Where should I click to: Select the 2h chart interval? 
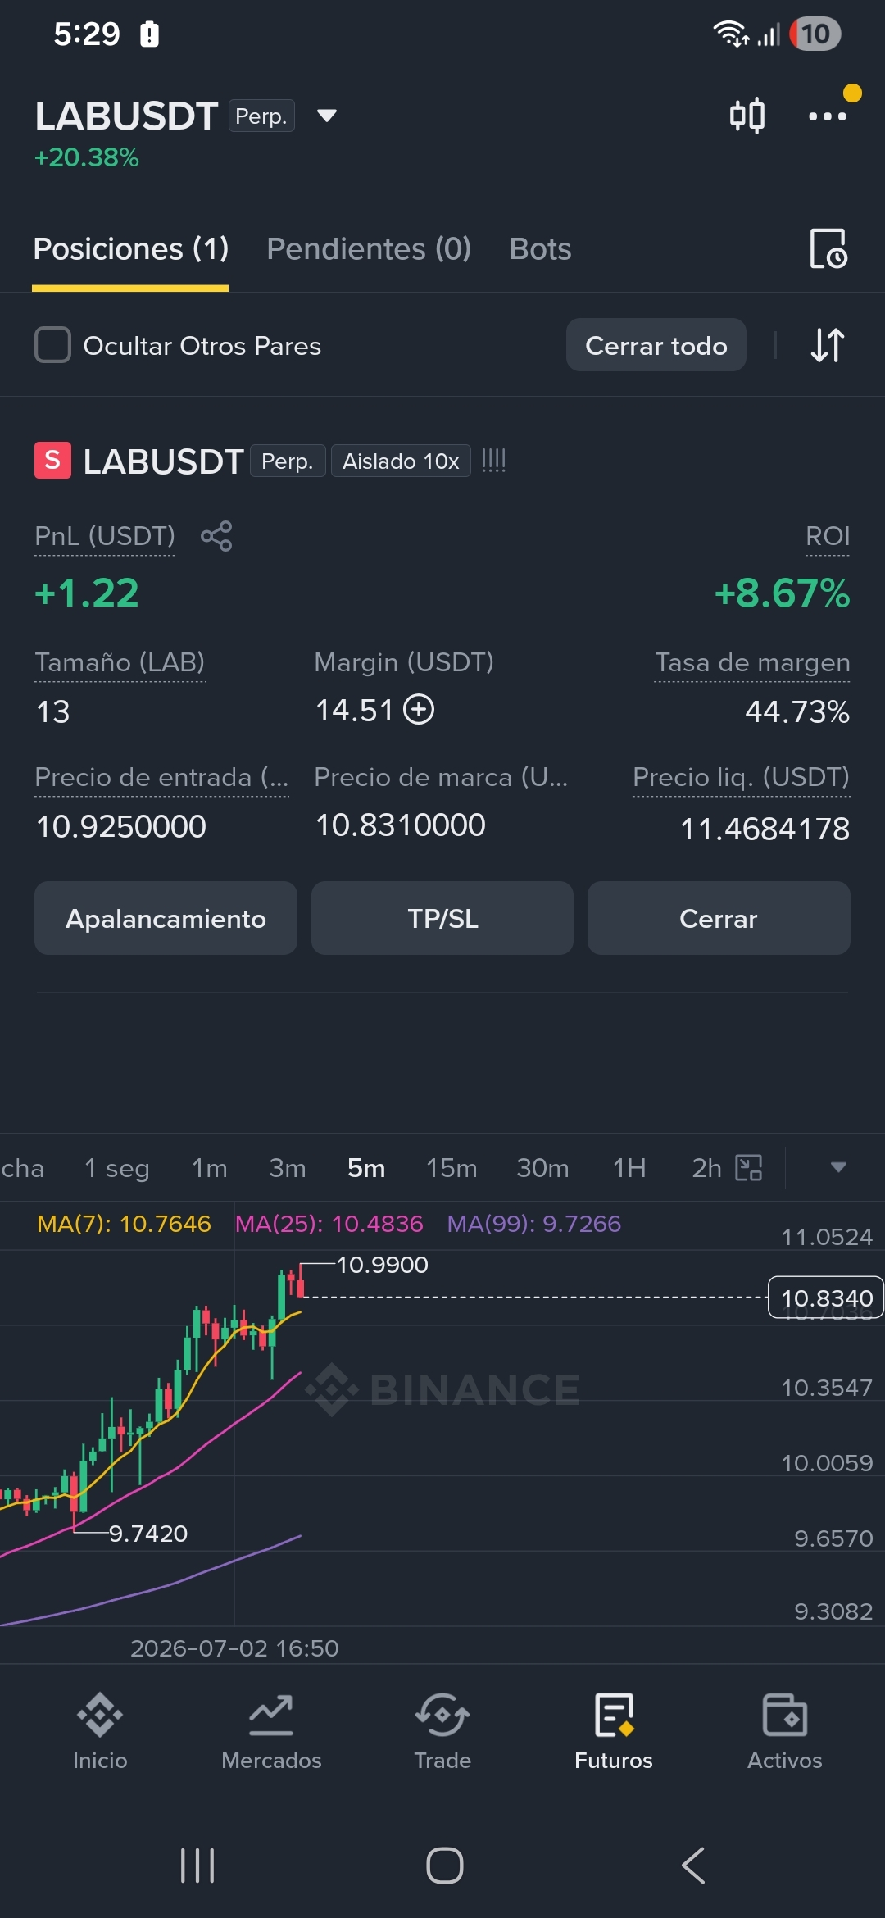coord(706,1168)
